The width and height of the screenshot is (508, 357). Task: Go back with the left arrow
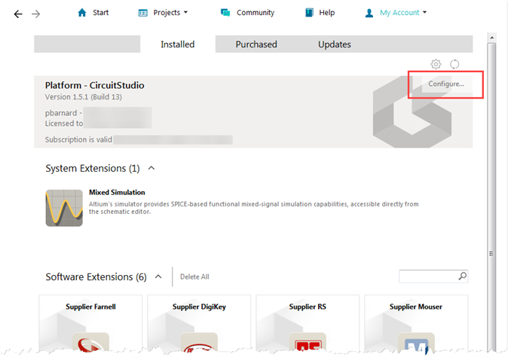[x=18, y=14]
